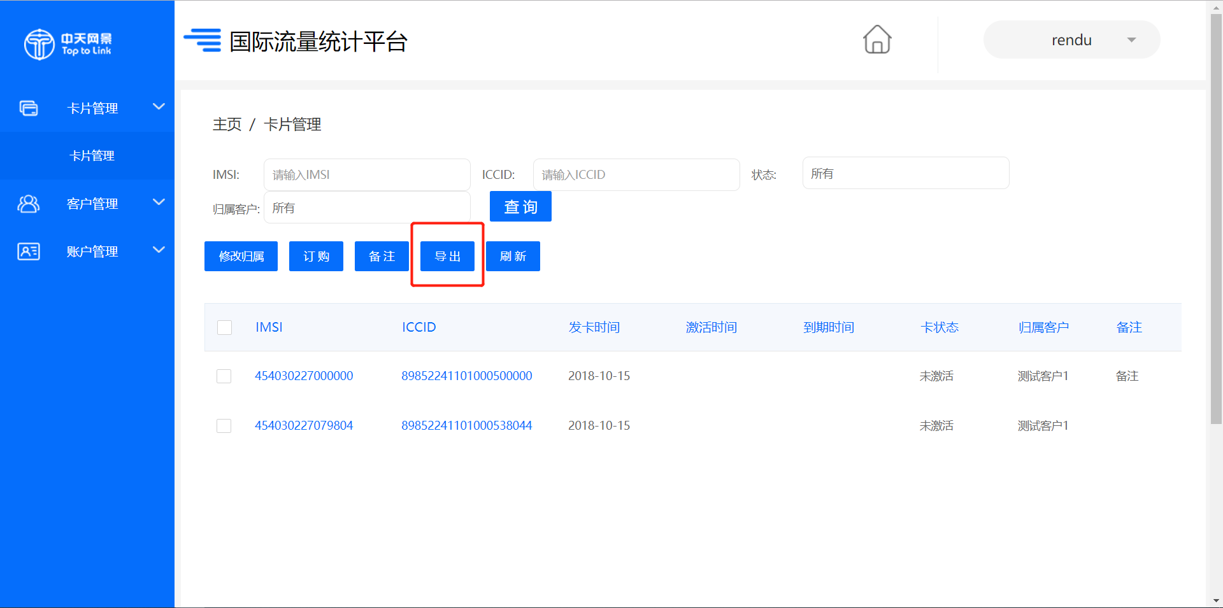Viewport: 1223px width, 608px height.
Task: Click the 发卡时间 column header
Action: point(594,327)
